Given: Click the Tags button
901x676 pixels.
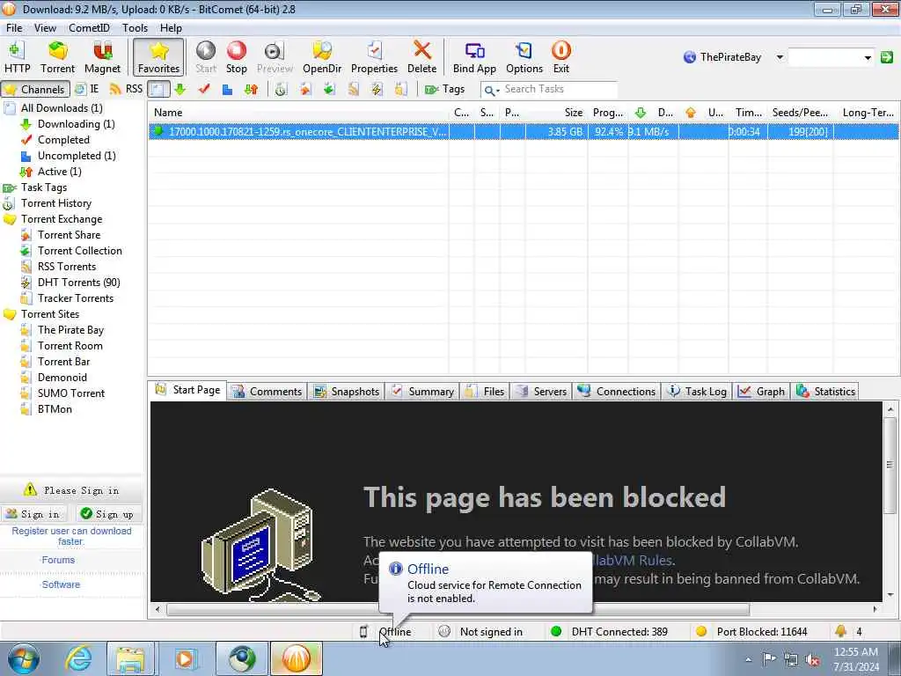Looking at the screenshot, I should [x=444, y=89].
